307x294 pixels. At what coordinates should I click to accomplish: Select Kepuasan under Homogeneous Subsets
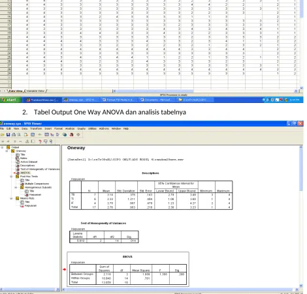[x=35, y=195]
